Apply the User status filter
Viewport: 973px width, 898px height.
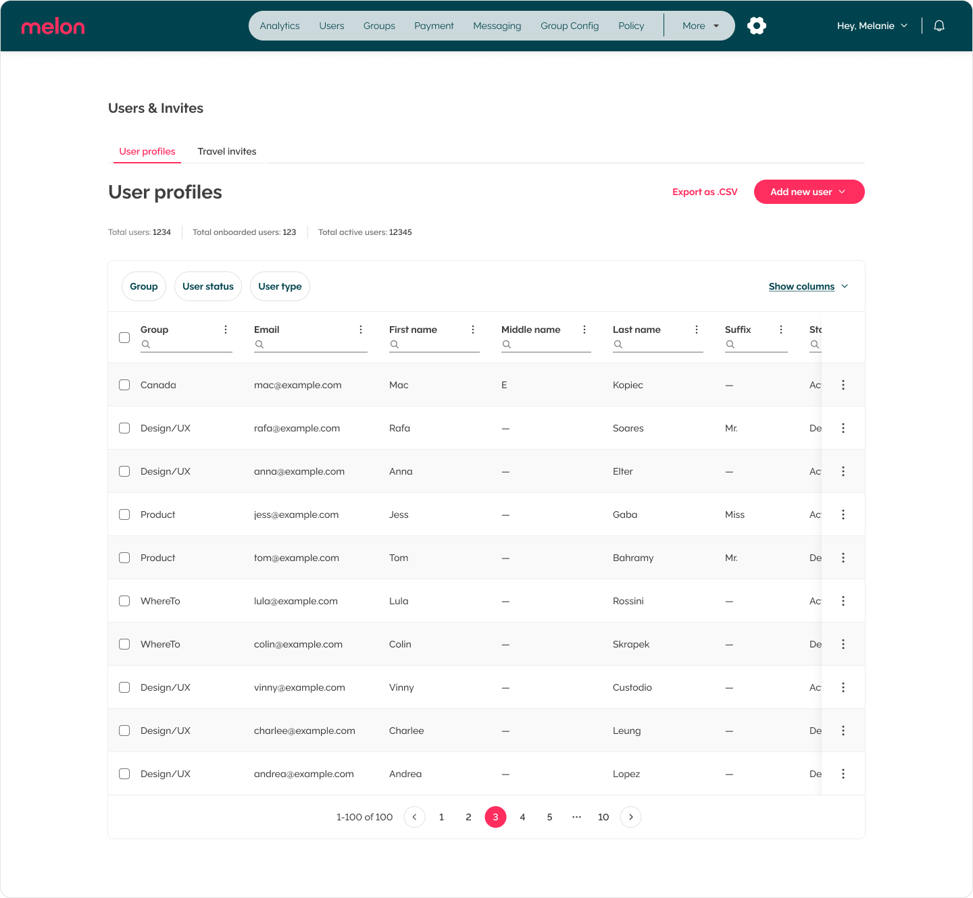point(208,286)
